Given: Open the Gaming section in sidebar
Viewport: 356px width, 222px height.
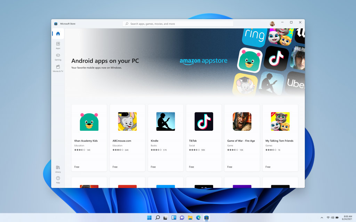Looking at the screenshot, I should 58,57.
